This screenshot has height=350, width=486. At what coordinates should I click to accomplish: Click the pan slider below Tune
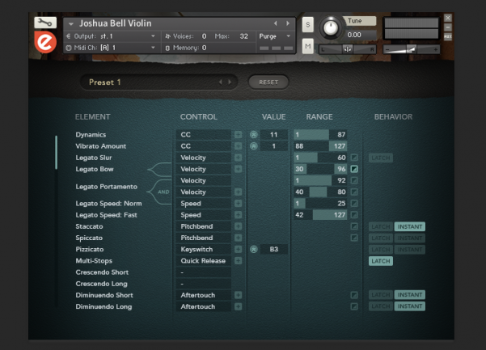click(348, 49)
